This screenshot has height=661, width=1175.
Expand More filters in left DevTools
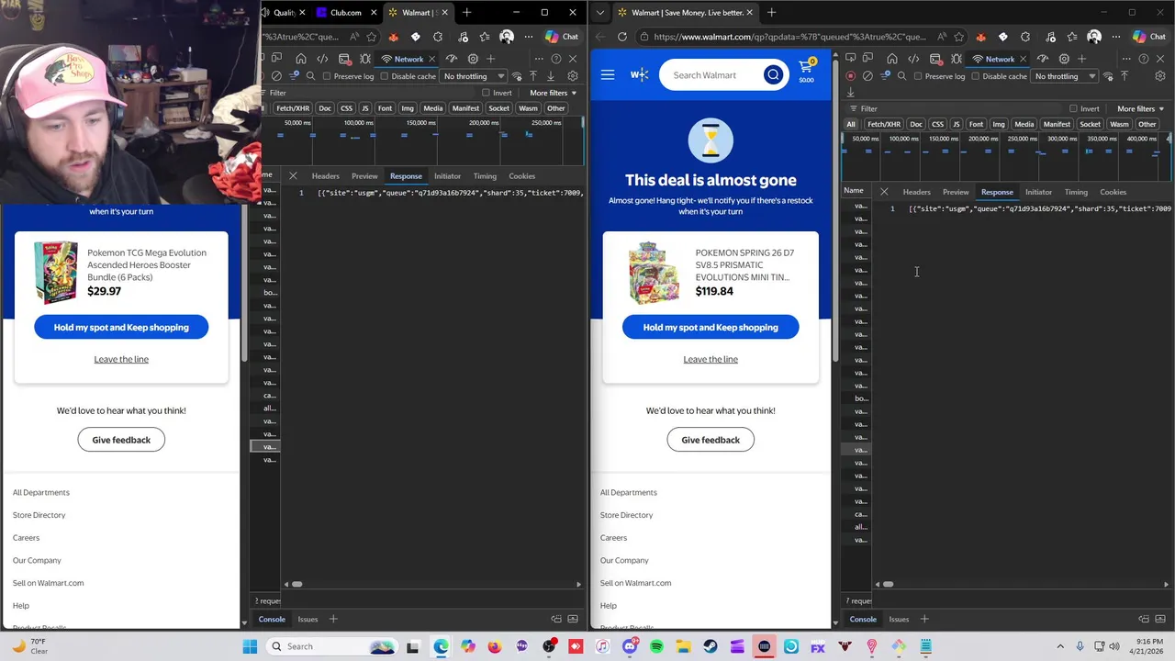[x=553, y=93]
